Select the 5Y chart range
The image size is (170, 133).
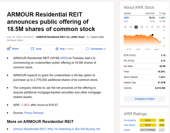pos(152,27)
